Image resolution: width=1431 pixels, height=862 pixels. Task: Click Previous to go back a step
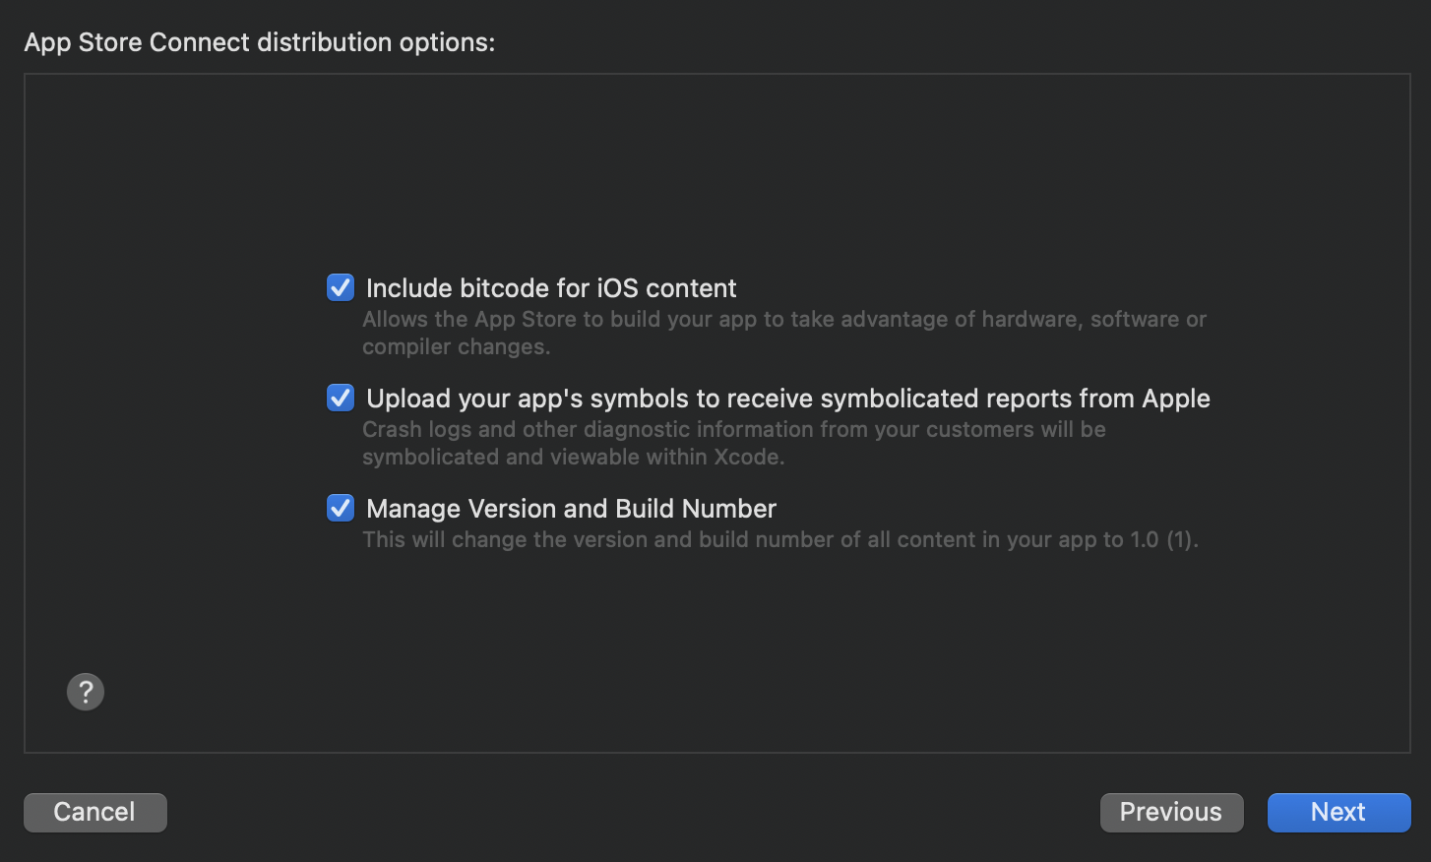click(x=1171, y=812)
